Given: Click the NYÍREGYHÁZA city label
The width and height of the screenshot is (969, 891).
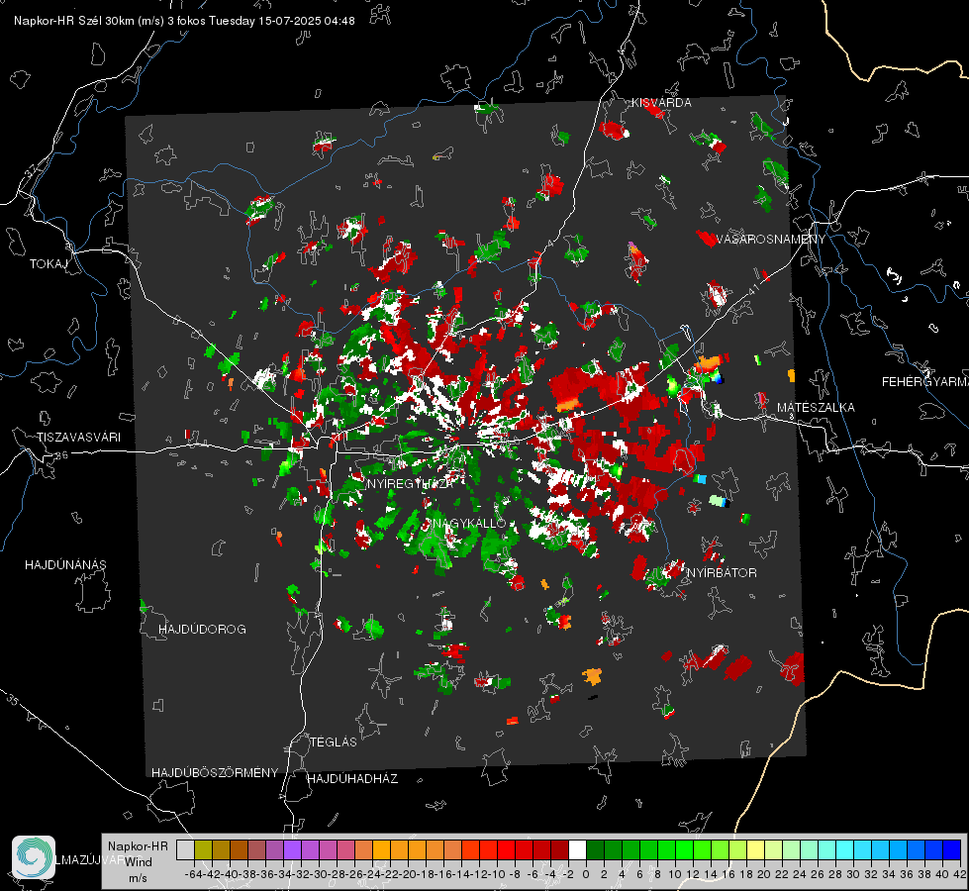Looking at the screenshot, I should pyautogui.click(x=410, y=483).
